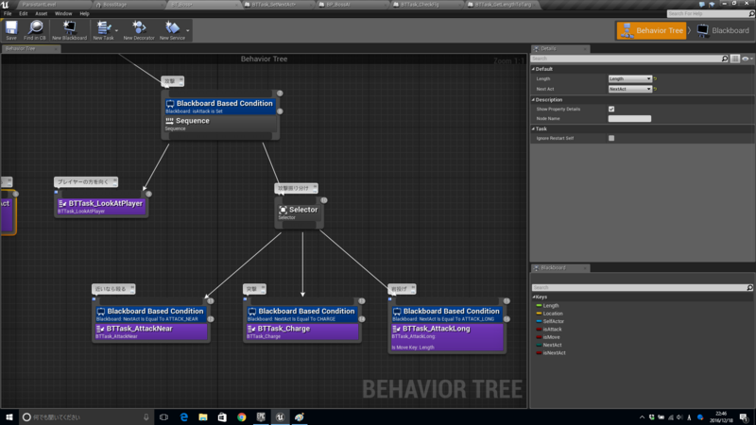
Task: Create a New Blackboard
Action: coord(69,30)
